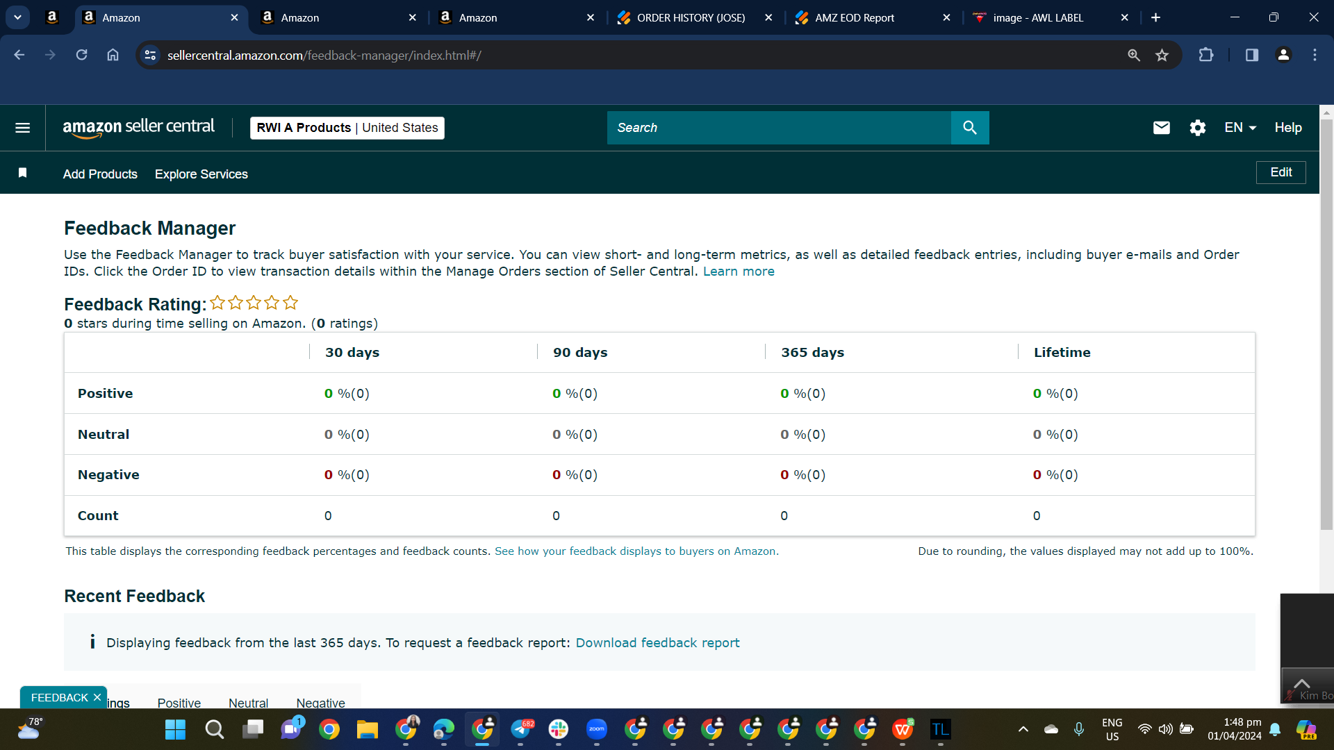Expand the hidden system tray icons
Viewport: 1334px width, 750px height.
(x=1023, y=729)
